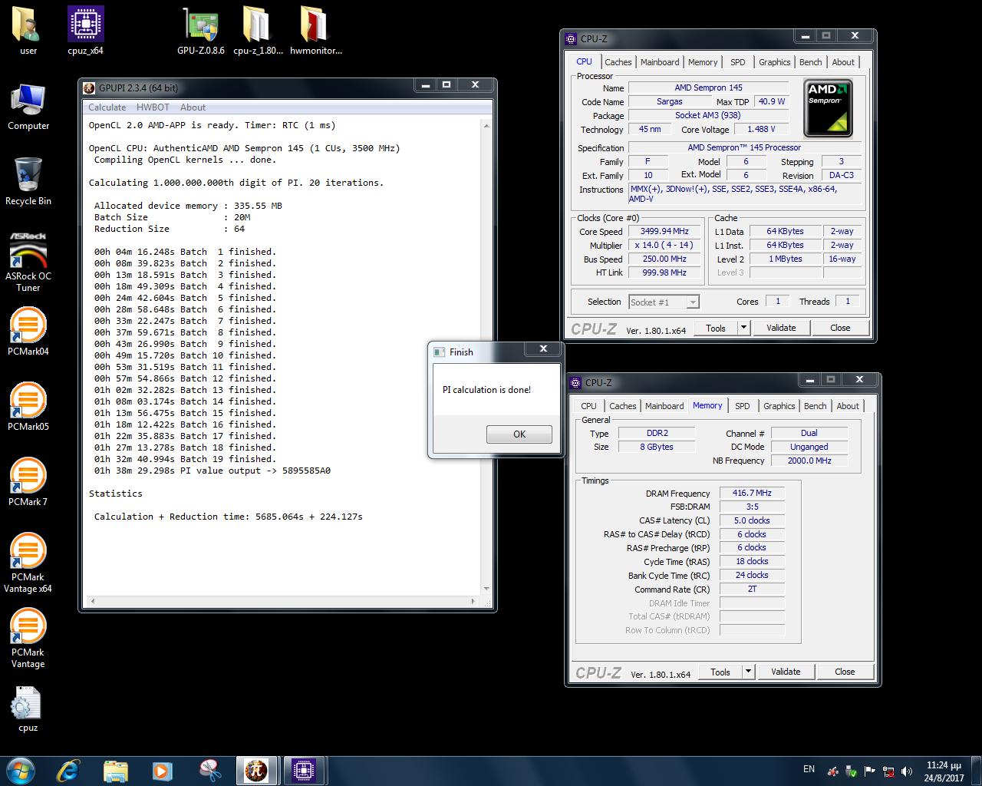Switch to CPU-Z in the taskbar
The height and width of the screenshot is (786, 982).
tap(305, 770)
